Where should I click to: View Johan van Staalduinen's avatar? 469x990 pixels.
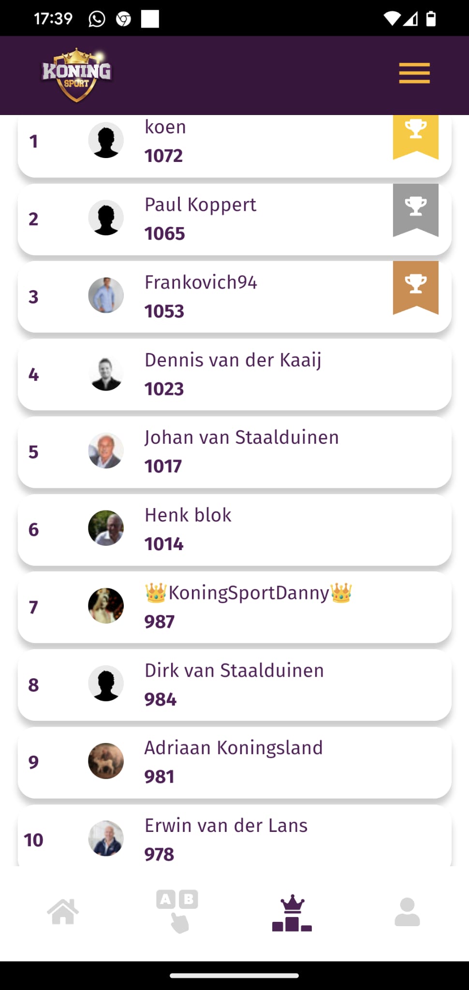[106, 451]
